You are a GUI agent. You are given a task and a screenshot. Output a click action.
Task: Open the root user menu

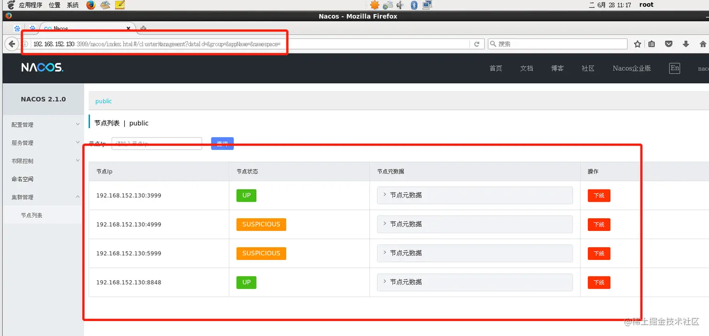click(x=646, y=5)
